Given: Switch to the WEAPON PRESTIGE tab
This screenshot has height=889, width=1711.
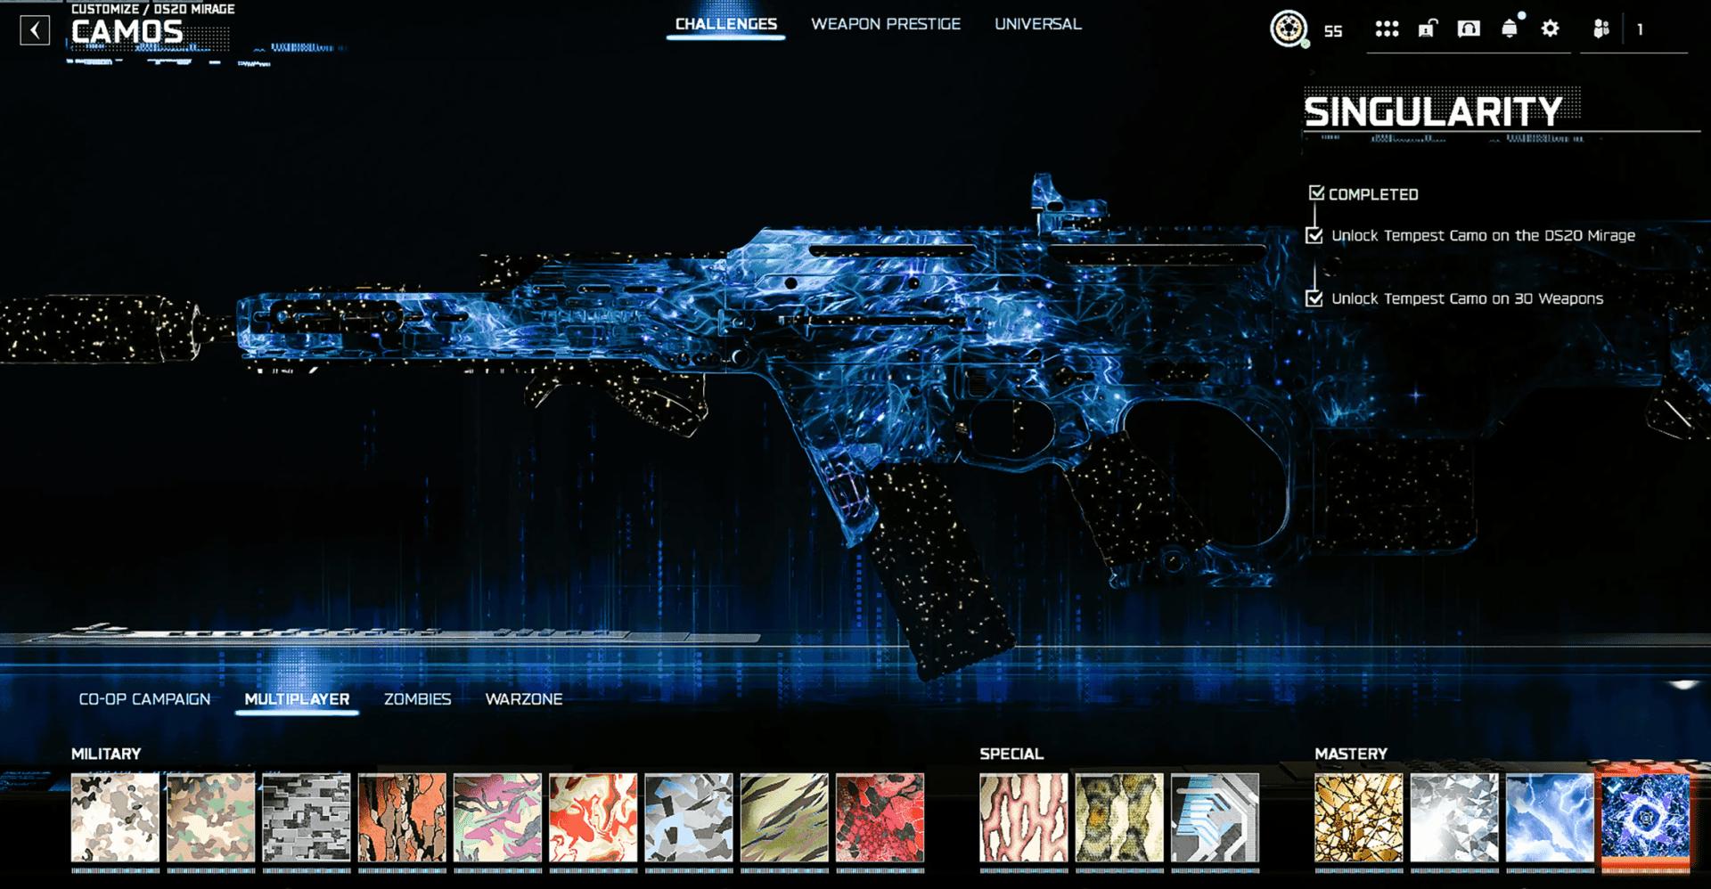Looking at the screenshot, I should pos(885,24).
